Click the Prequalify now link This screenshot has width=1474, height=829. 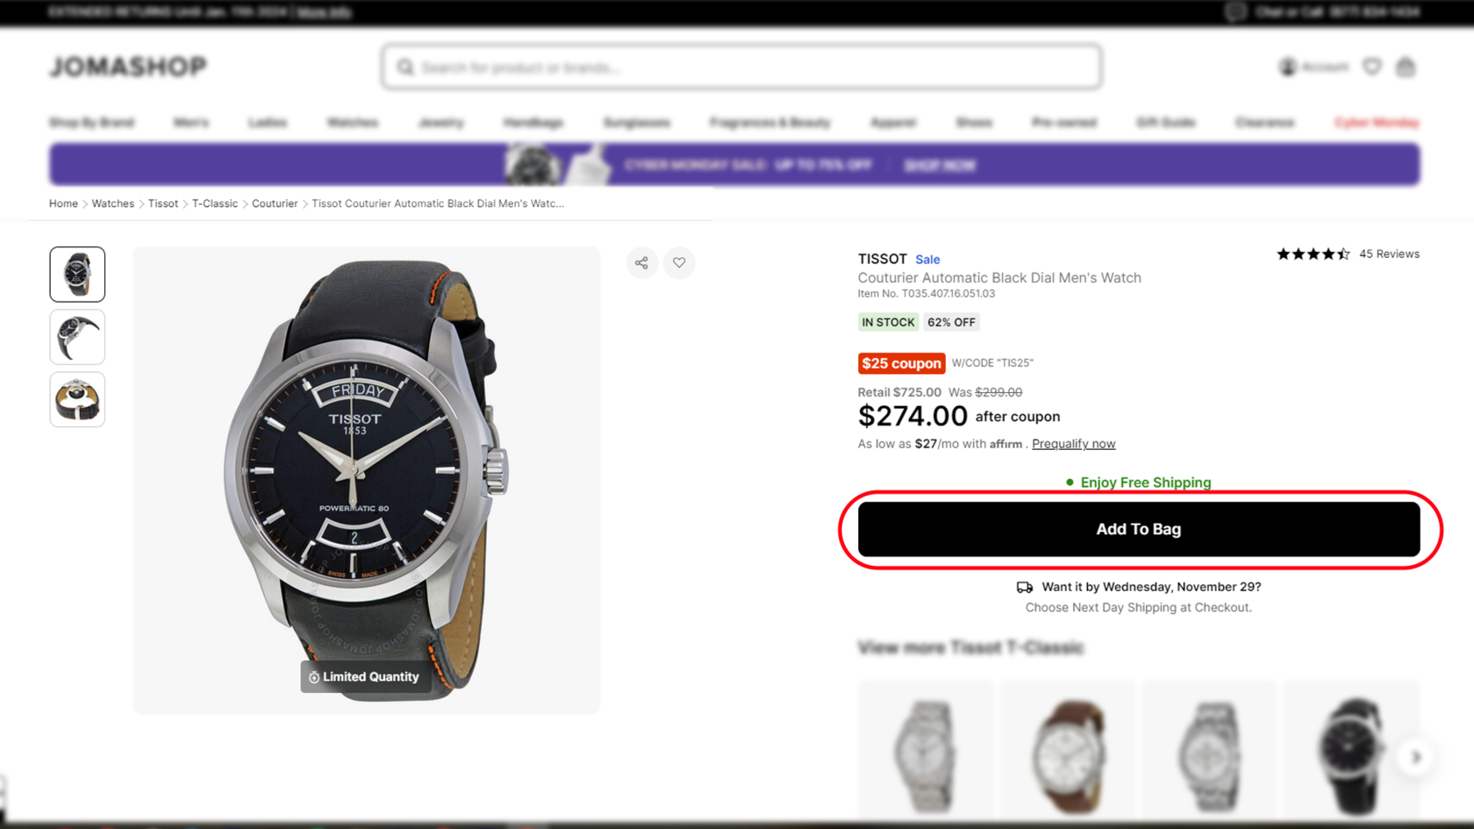click(1073, 444)
